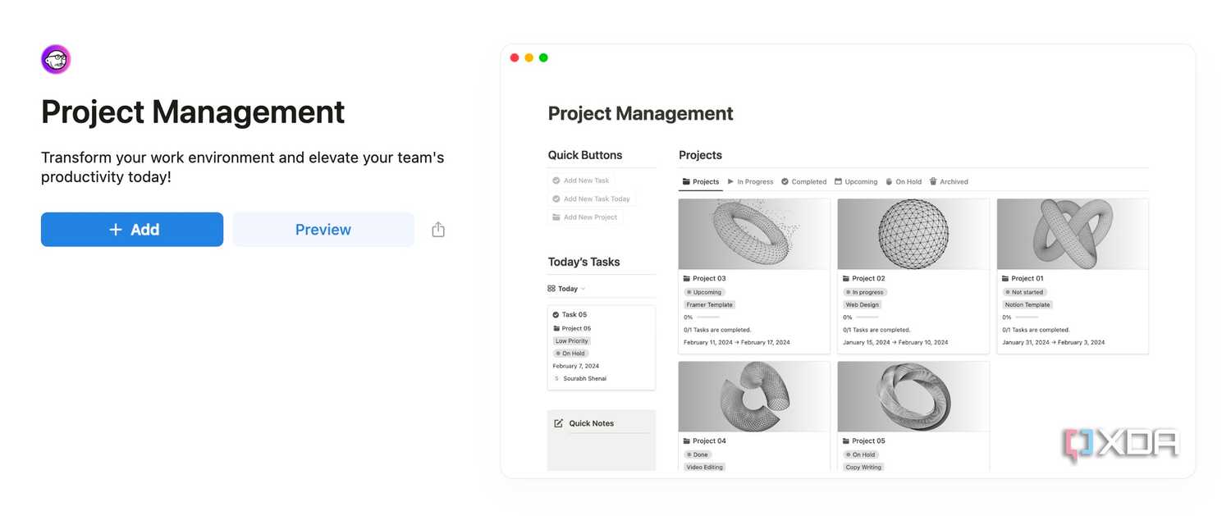
Task: Click the Project 01 progress bar
Action: (x=1027, y=317)
